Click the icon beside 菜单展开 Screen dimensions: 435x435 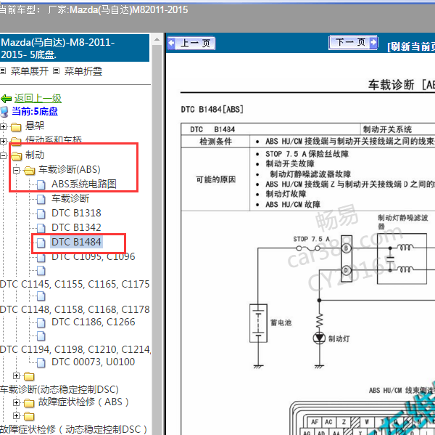tap(3, 71)
